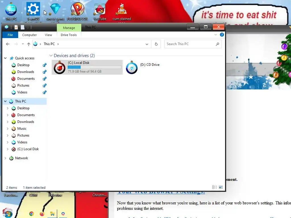
Task: Switch to large icons view layout
Action: (221, 187)
